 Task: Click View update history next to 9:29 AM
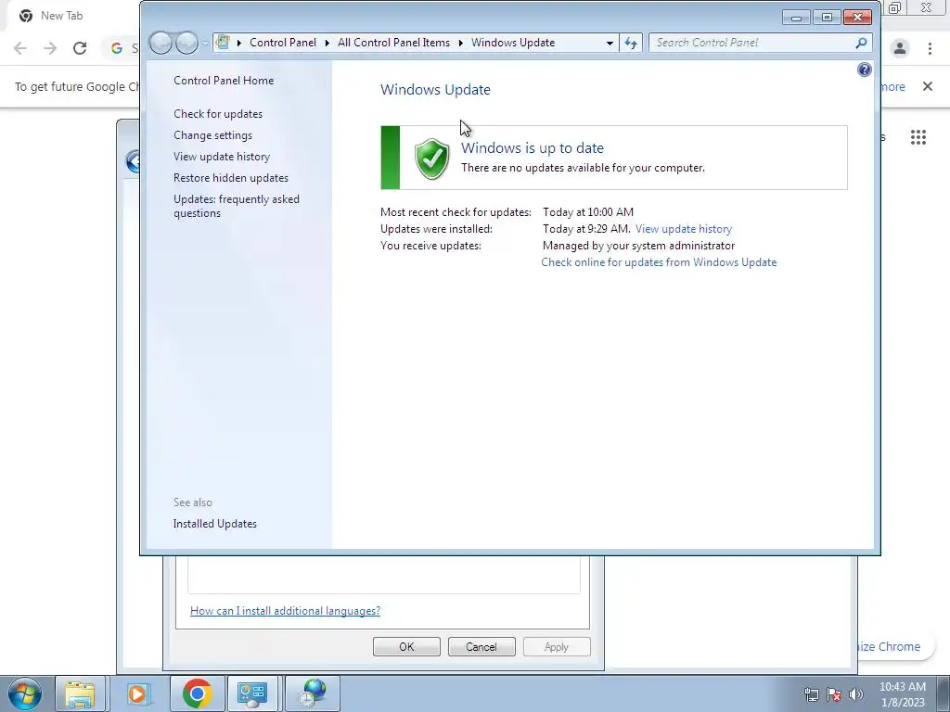[684, 229]
